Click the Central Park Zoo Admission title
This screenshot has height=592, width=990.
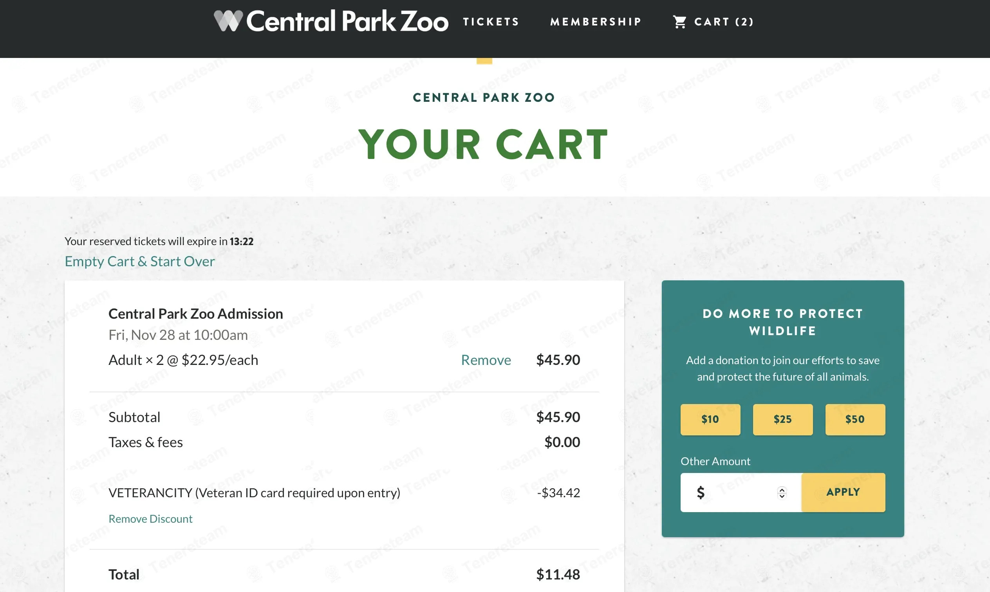pos(195,314)
